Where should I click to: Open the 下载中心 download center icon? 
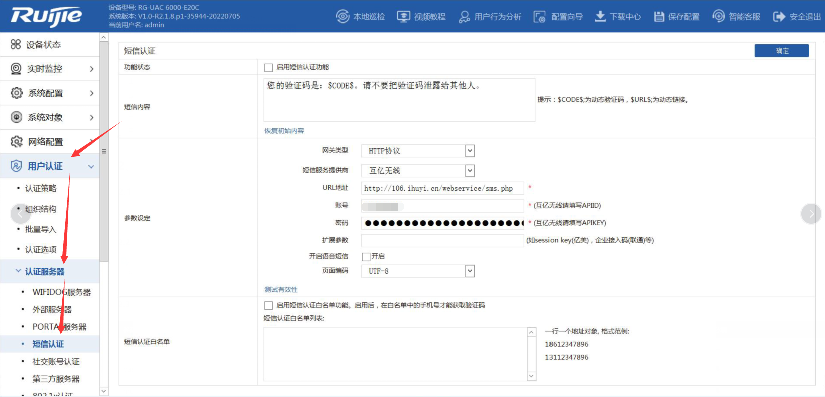pos(600,17)
